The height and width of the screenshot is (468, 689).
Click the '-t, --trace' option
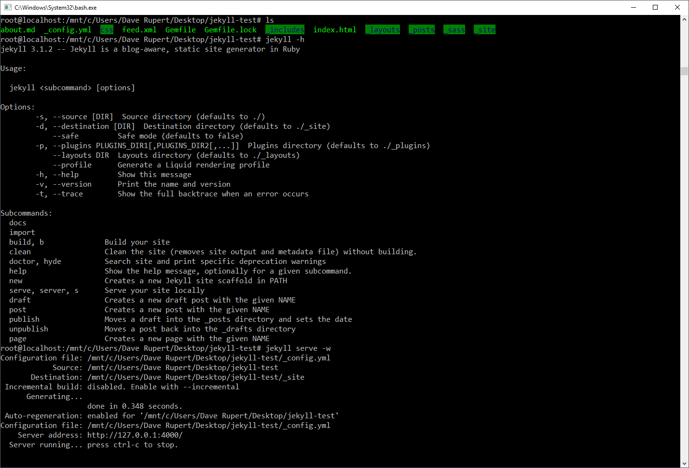(x=59, y=194)
